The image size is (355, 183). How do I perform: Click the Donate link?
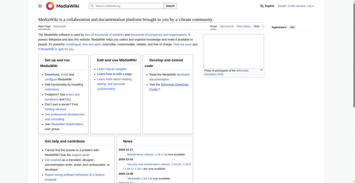[282, 6]
